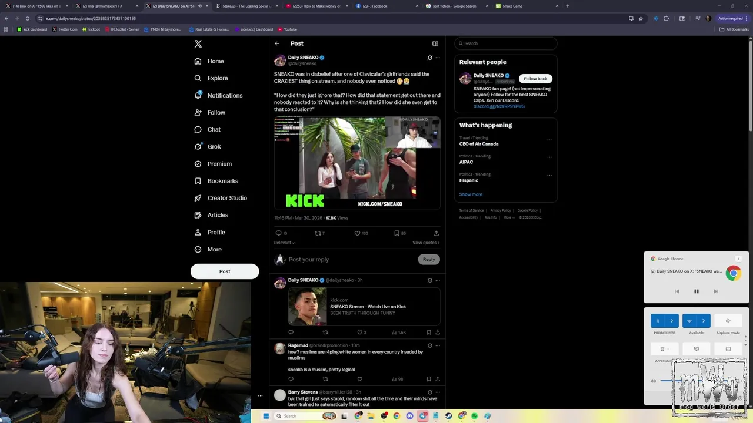The width and height of the screenshot is (753, 423).
Task: Bookmark the SNEAKO Stream reply post
Action: (x=429, y=333)
